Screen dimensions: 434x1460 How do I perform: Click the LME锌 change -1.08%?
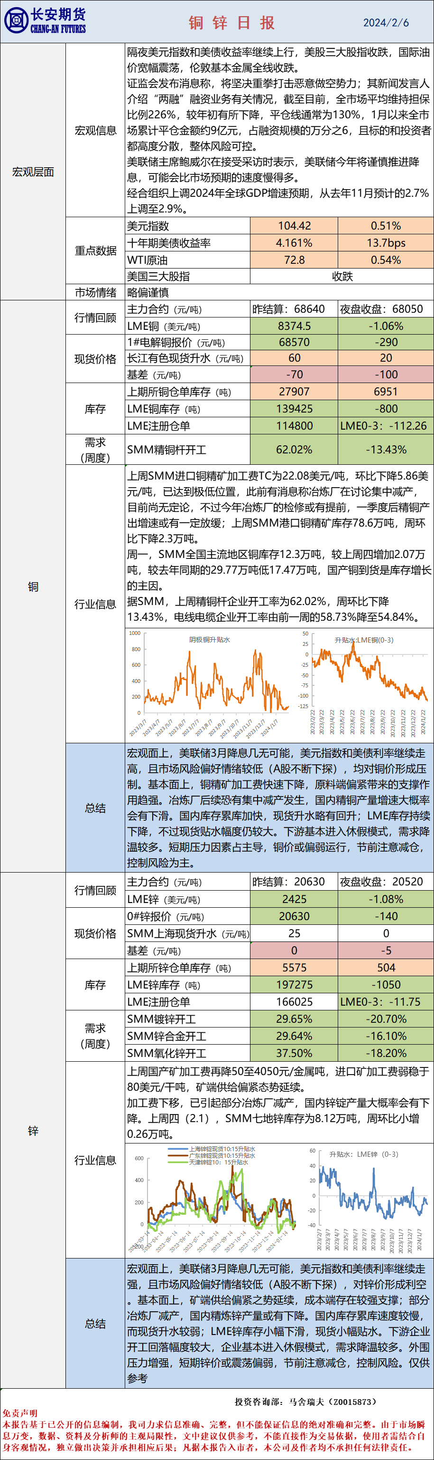tap(386, 899)
